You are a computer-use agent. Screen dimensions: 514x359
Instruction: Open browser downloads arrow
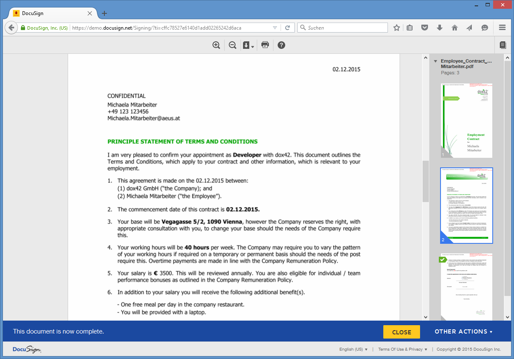[440, 28]
